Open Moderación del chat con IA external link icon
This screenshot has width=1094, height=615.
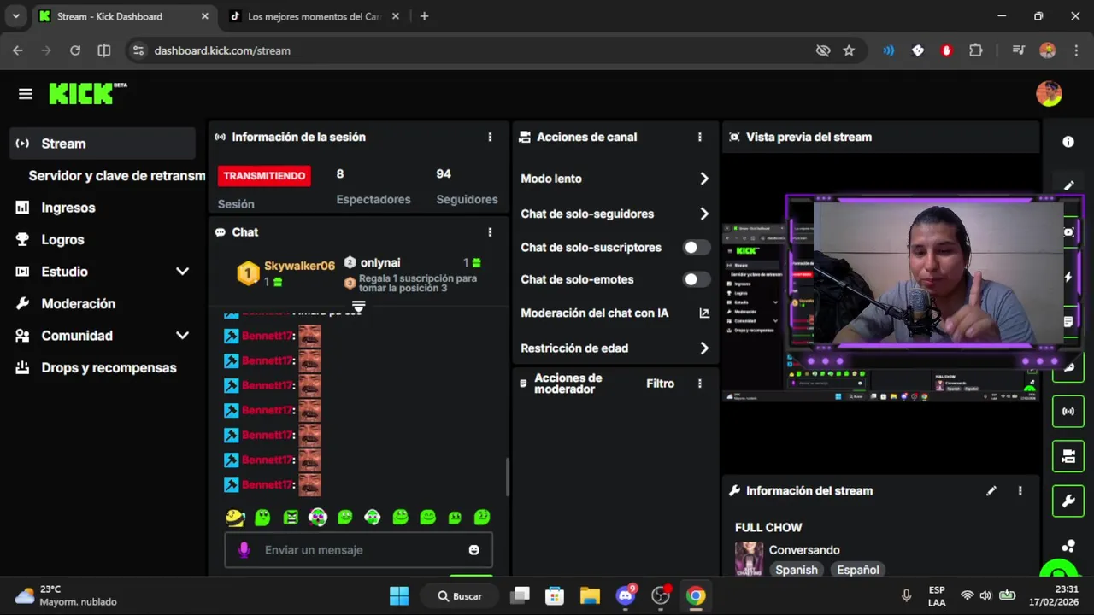704,313
